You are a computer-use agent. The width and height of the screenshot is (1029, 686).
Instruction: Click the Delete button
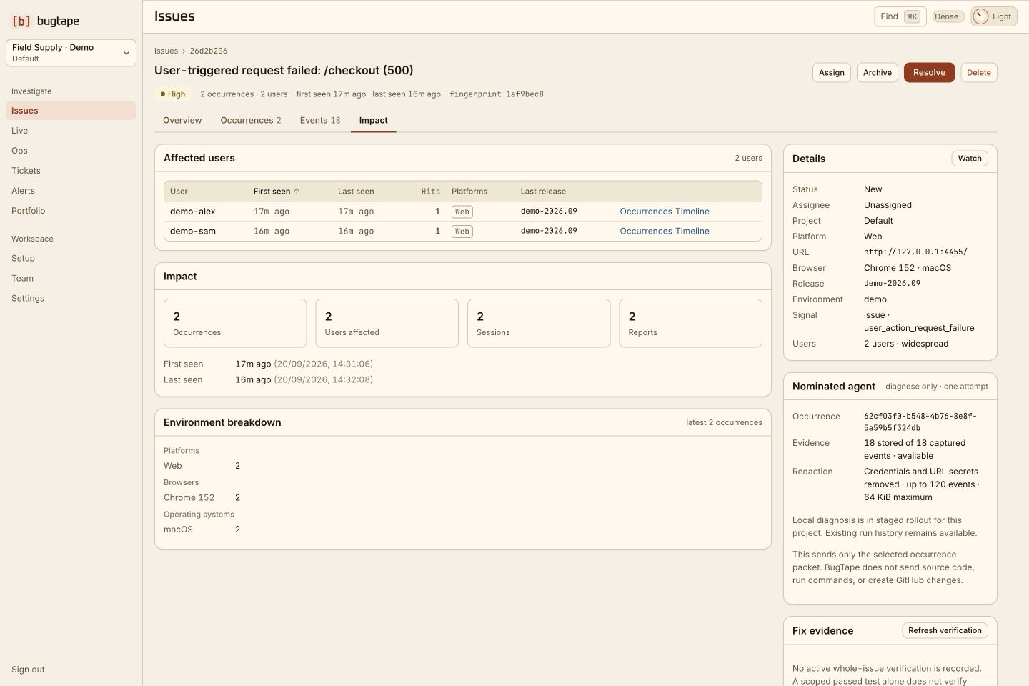tap(978, 72)
